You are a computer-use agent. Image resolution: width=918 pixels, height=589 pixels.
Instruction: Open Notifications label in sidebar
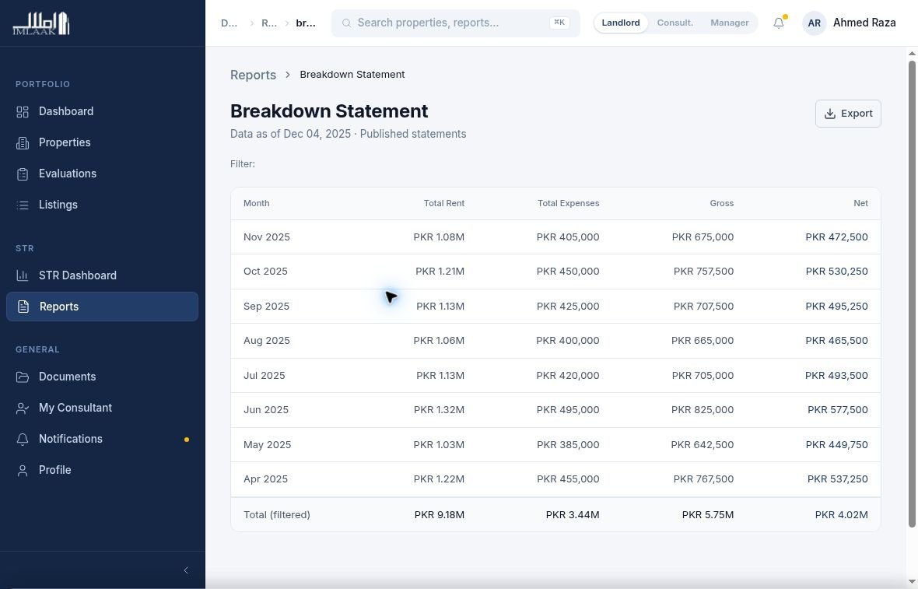pos(70,439)
